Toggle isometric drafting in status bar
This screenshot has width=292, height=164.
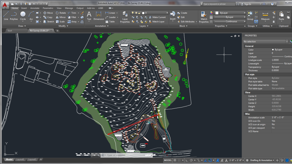pos(198,160)
